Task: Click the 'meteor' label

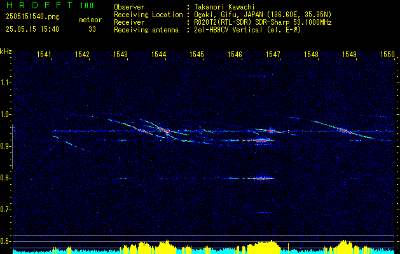Action: 90,20
